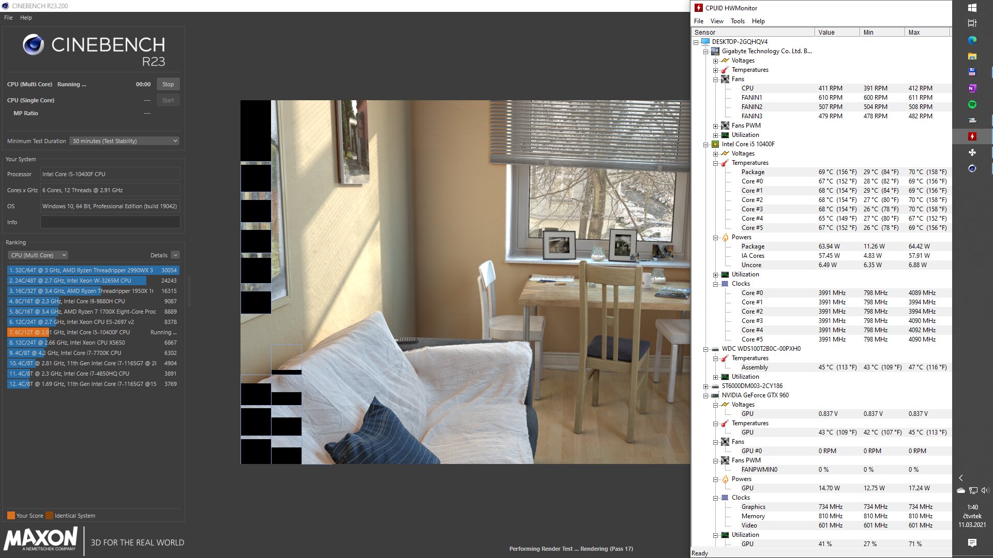
Task: Open the Help menu in Cinebench
Action: [26, 18]
